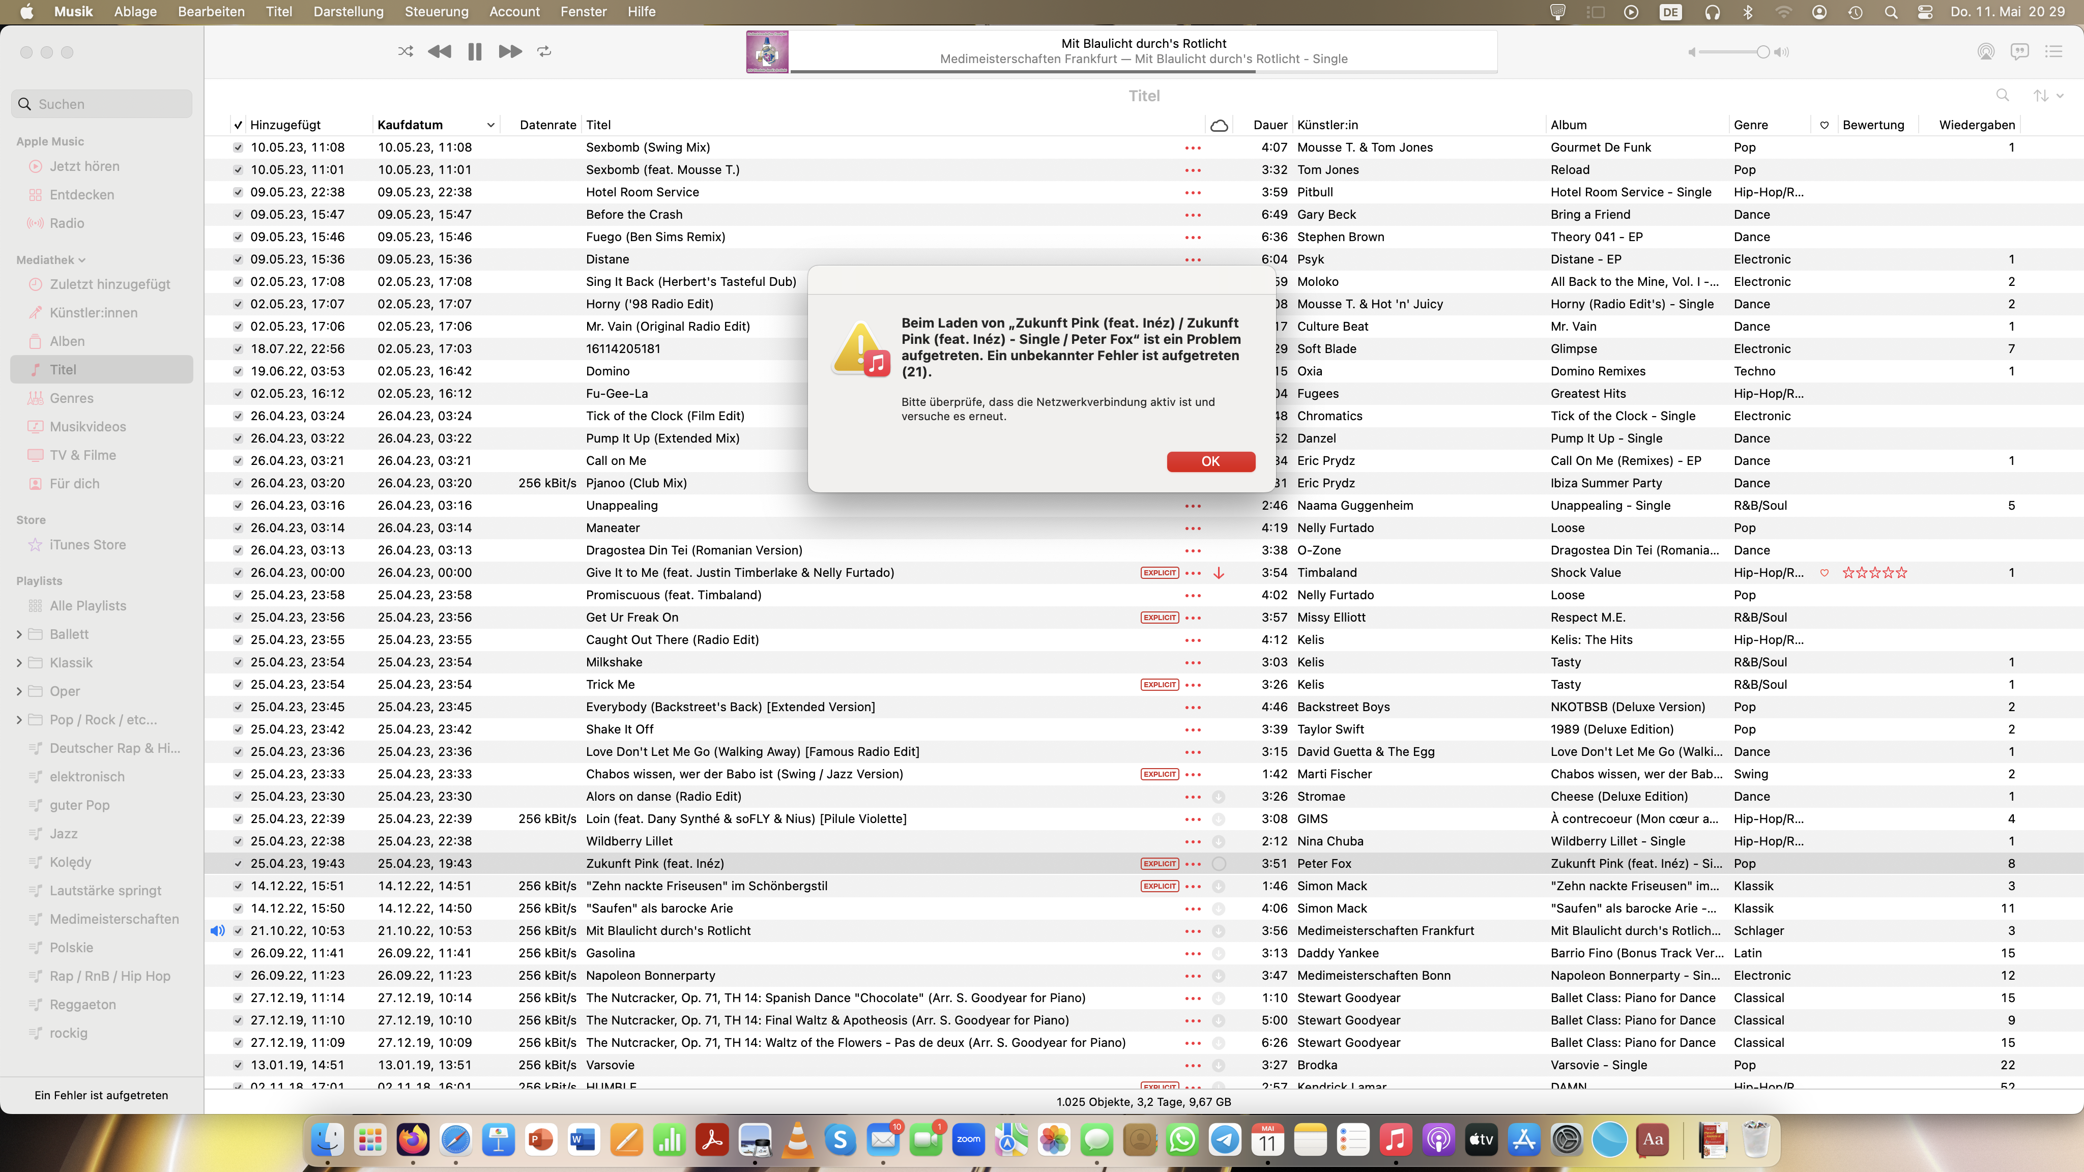Open iTunes Store in sidebar
Screen dimensions: 2084x1172
tap(88, 544)
